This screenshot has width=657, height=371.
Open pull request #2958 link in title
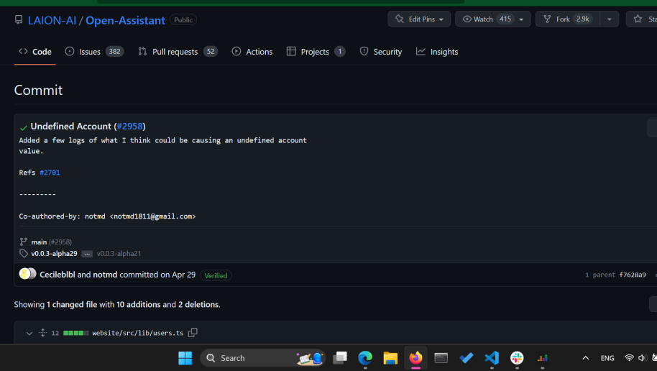(x=130, y=126)
